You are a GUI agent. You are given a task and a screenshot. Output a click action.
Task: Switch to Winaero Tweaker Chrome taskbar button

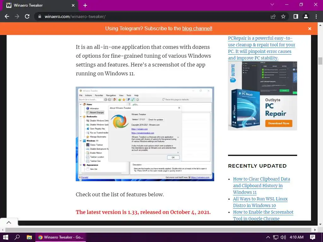tap(61, 237)
